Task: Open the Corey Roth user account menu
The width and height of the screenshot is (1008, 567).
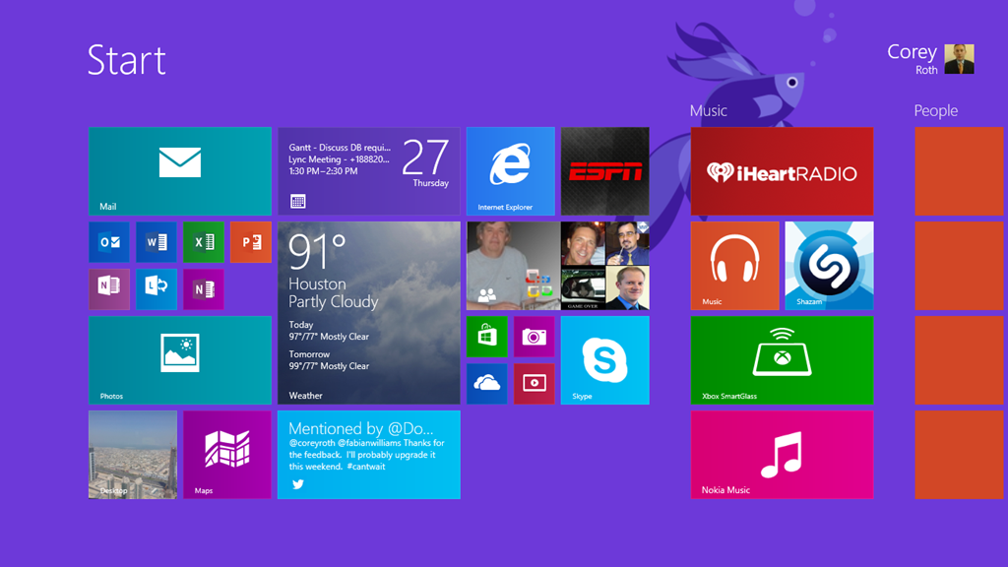Action: coord(930,59)
